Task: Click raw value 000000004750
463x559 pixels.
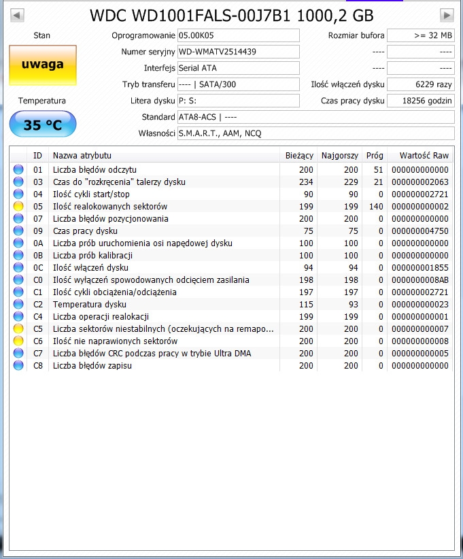Action: [x=420, y=231]
